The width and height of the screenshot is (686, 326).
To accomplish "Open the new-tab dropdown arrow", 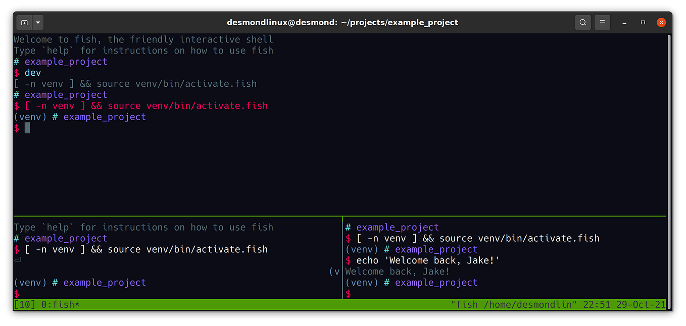I will coord(37,22).
